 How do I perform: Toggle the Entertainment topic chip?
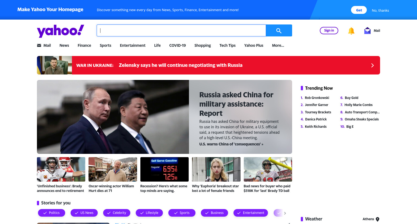[251, 213]
